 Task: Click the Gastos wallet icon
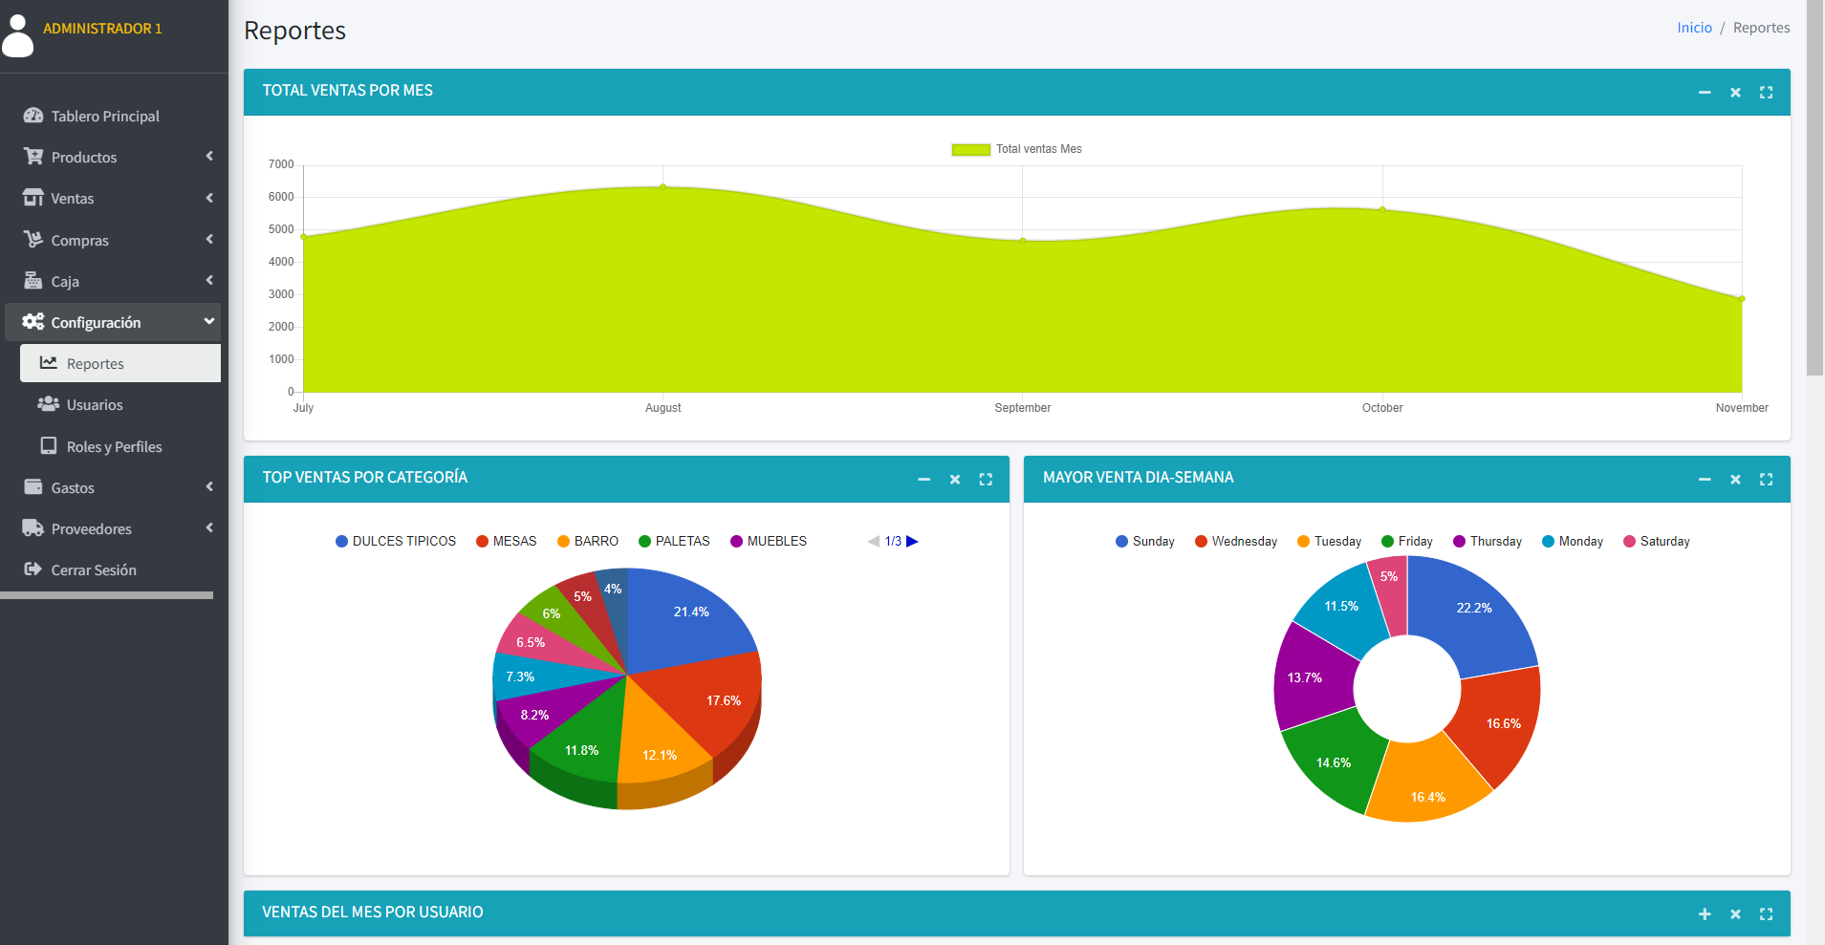coord(33,487)
